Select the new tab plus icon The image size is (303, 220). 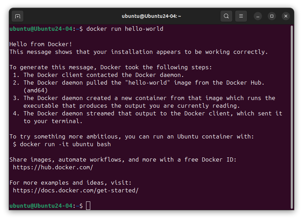coord(17,16)
